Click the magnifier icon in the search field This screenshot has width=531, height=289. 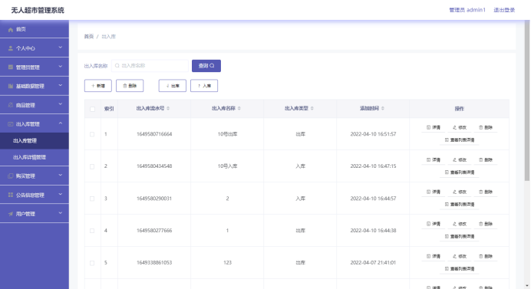[x=117, y=66]
